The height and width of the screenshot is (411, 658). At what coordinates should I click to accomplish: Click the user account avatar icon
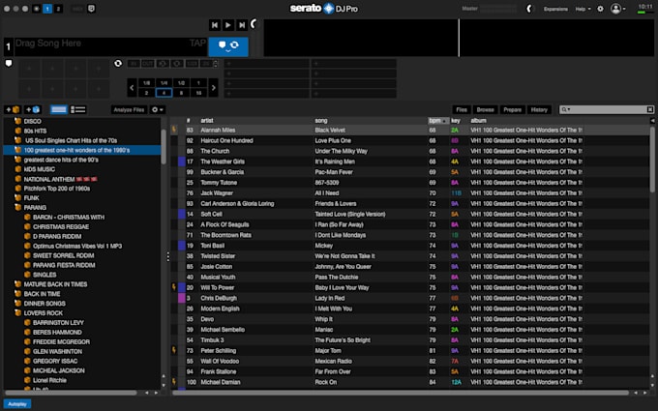pyautogui.click(x=615, y=9)
